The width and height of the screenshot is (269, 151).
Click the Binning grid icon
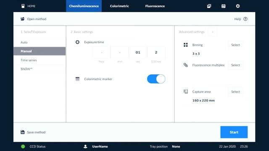186,45
